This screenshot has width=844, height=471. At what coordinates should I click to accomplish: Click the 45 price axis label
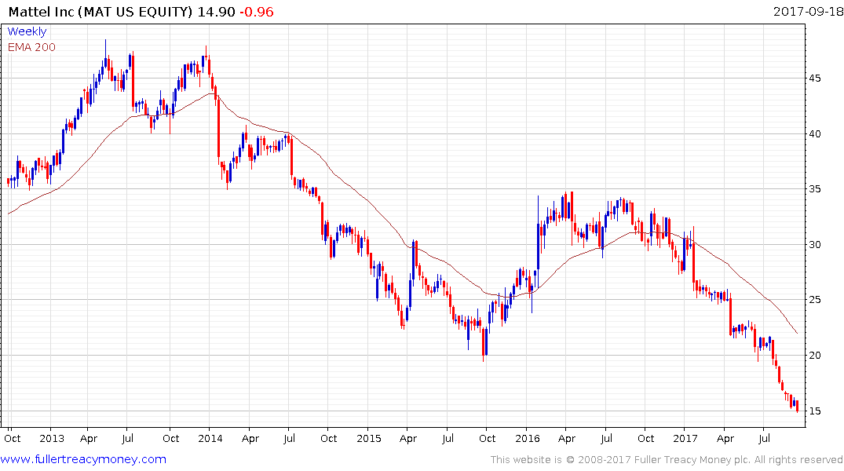814,78
